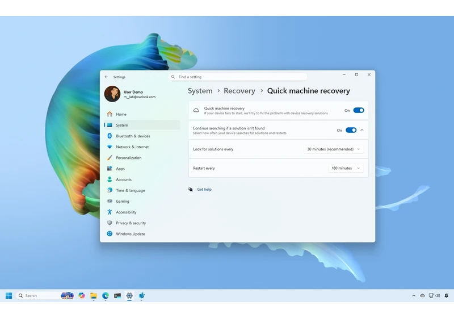Viewport: 454px width, 318px height.
Task: Click the Gaming label in sidebar
Action: (x=123, y=201)
